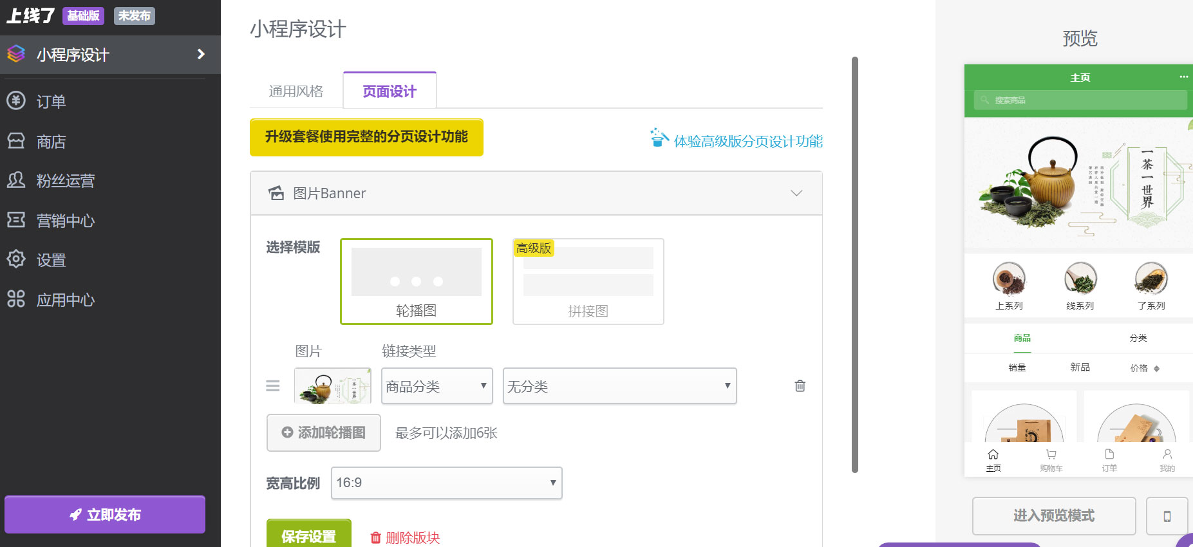
Task: Delete banner row with trash icon
Action: [800, 385]
